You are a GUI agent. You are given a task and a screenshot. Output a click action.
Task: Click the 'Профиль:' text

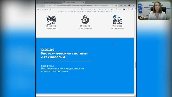(x=47, y=66)
